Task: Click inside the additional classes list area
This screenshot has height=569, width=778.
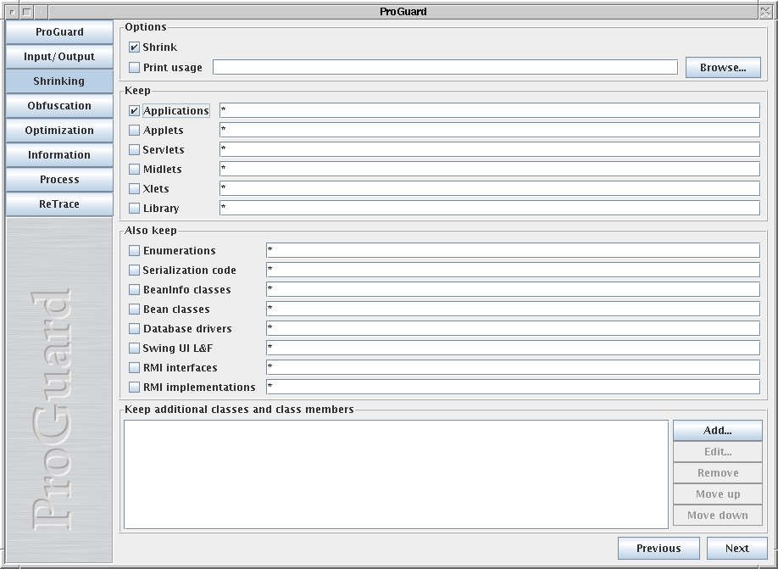Action: click(396, 474)
